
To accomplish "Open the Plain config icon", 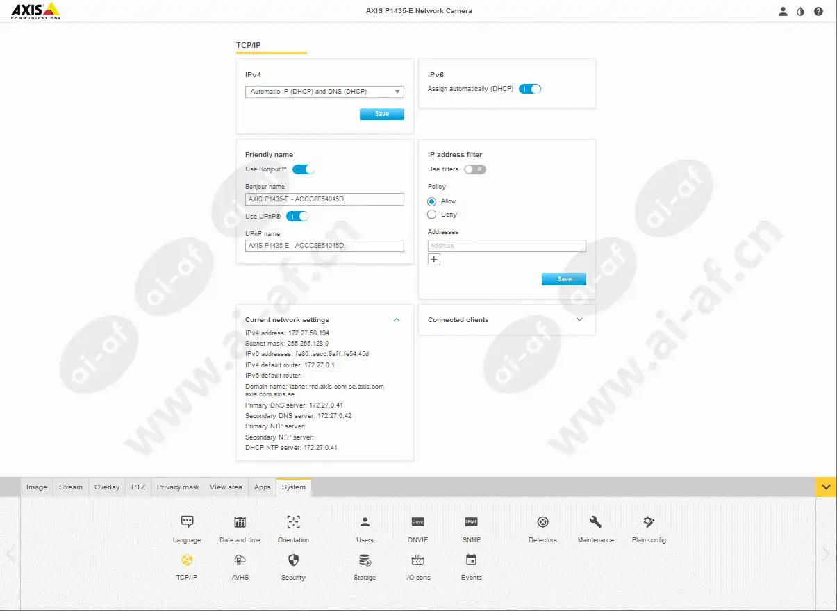I will (649, 521).
